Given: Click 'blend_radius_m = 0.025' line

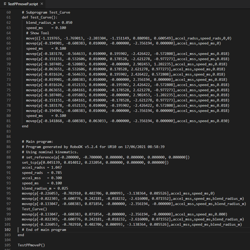Looking at the screenshot, I should tap(45, 188).
